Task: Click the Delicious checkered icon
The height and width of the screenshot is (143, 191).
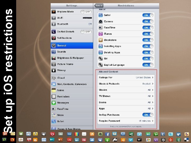Action: [x=186, y=140]
